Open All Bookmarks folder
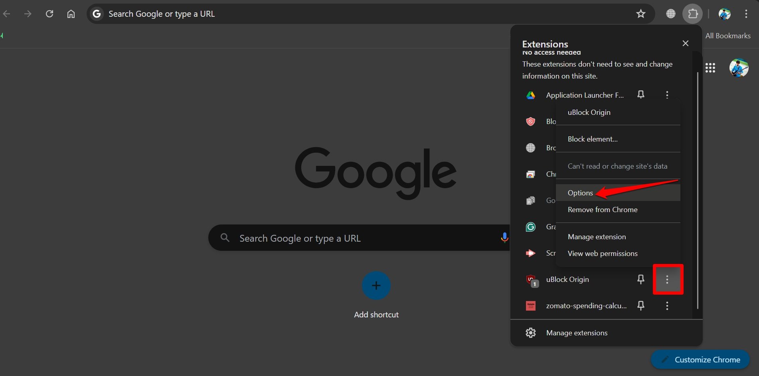 pos(728,36)
